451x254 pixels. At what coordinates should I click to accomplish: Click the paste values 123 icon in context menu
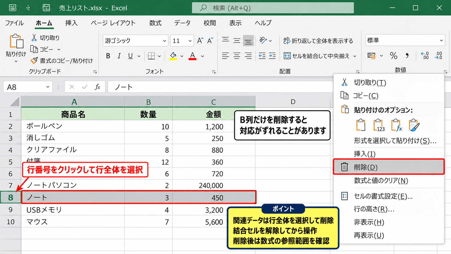[x=378, y=125]
